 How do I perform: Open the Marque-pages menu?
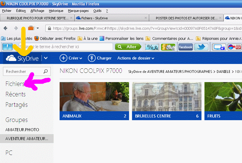coord(78,11)
